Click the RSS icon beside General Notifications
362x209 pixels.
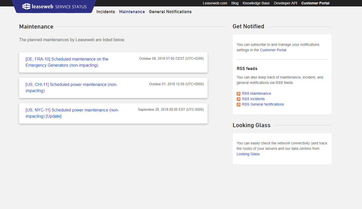[x=239, y=104]
